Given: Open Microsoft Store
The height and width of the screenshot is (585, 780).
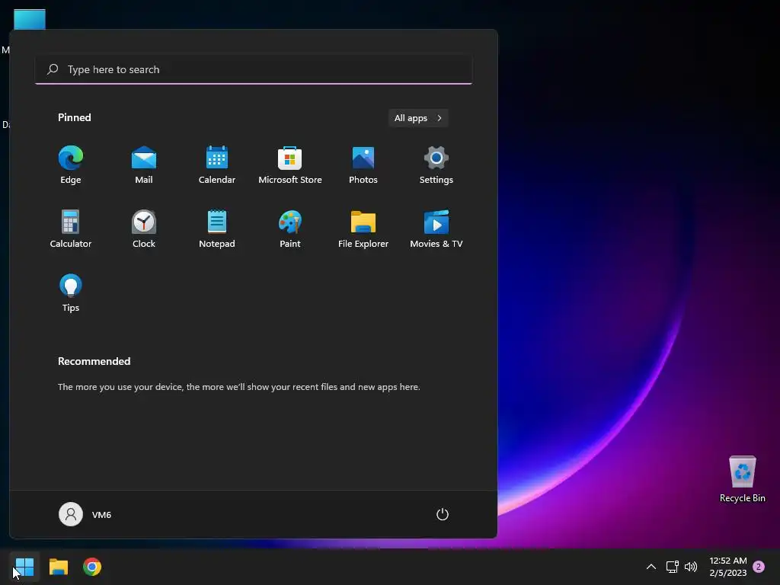Looking at the screenshot, I should (290, 165).
